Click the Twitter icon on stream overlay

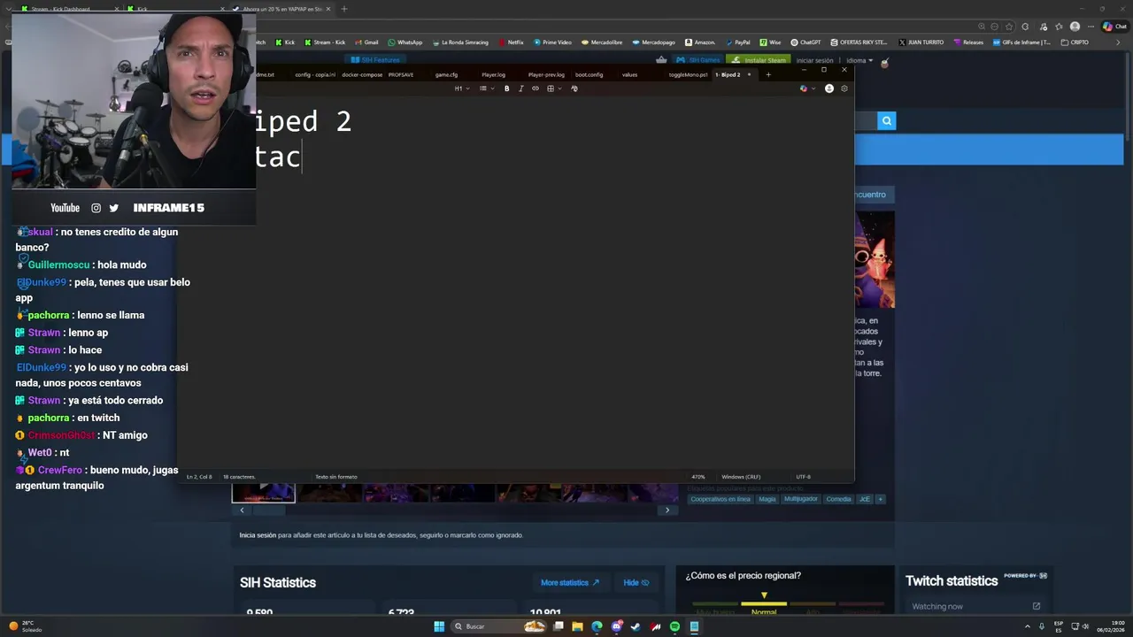(x=113, y=208)
